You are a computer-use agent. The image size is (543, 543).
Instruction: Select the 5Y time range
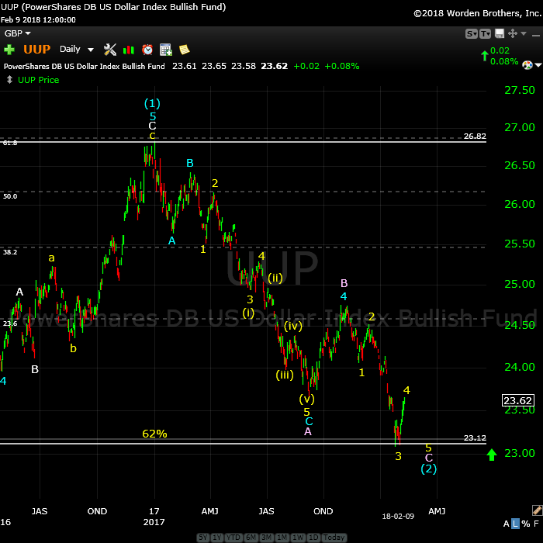pyautogui.click(x=203, y=538)
